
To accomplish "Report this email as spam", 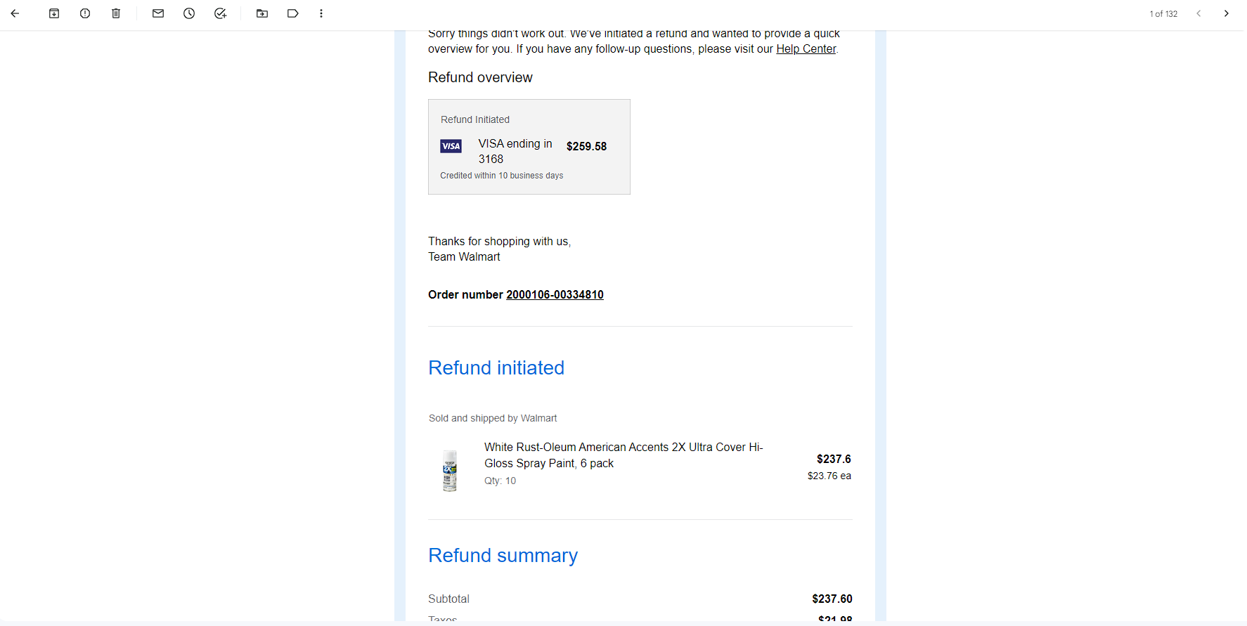I will coord(85,13).
